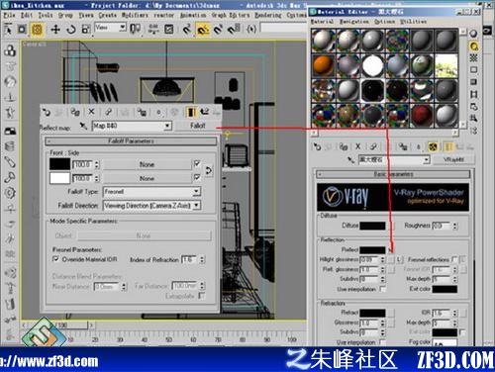The image size is (495, 372).
Task: Click the red material sphere sample
Action: click(x=422, y=116)
